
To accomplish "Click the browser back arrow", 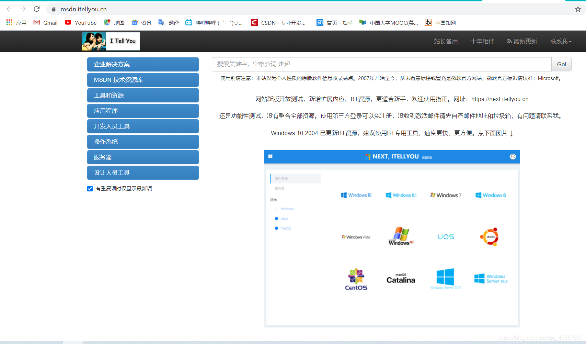I will coord(9,9).
